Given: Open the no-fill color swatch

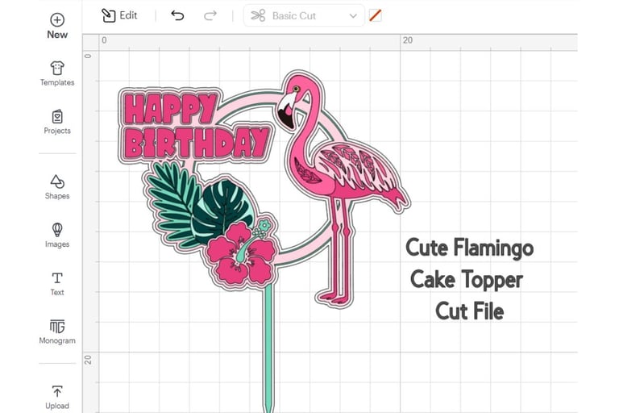Looking at the screenshot, I should tap(375, 16).
